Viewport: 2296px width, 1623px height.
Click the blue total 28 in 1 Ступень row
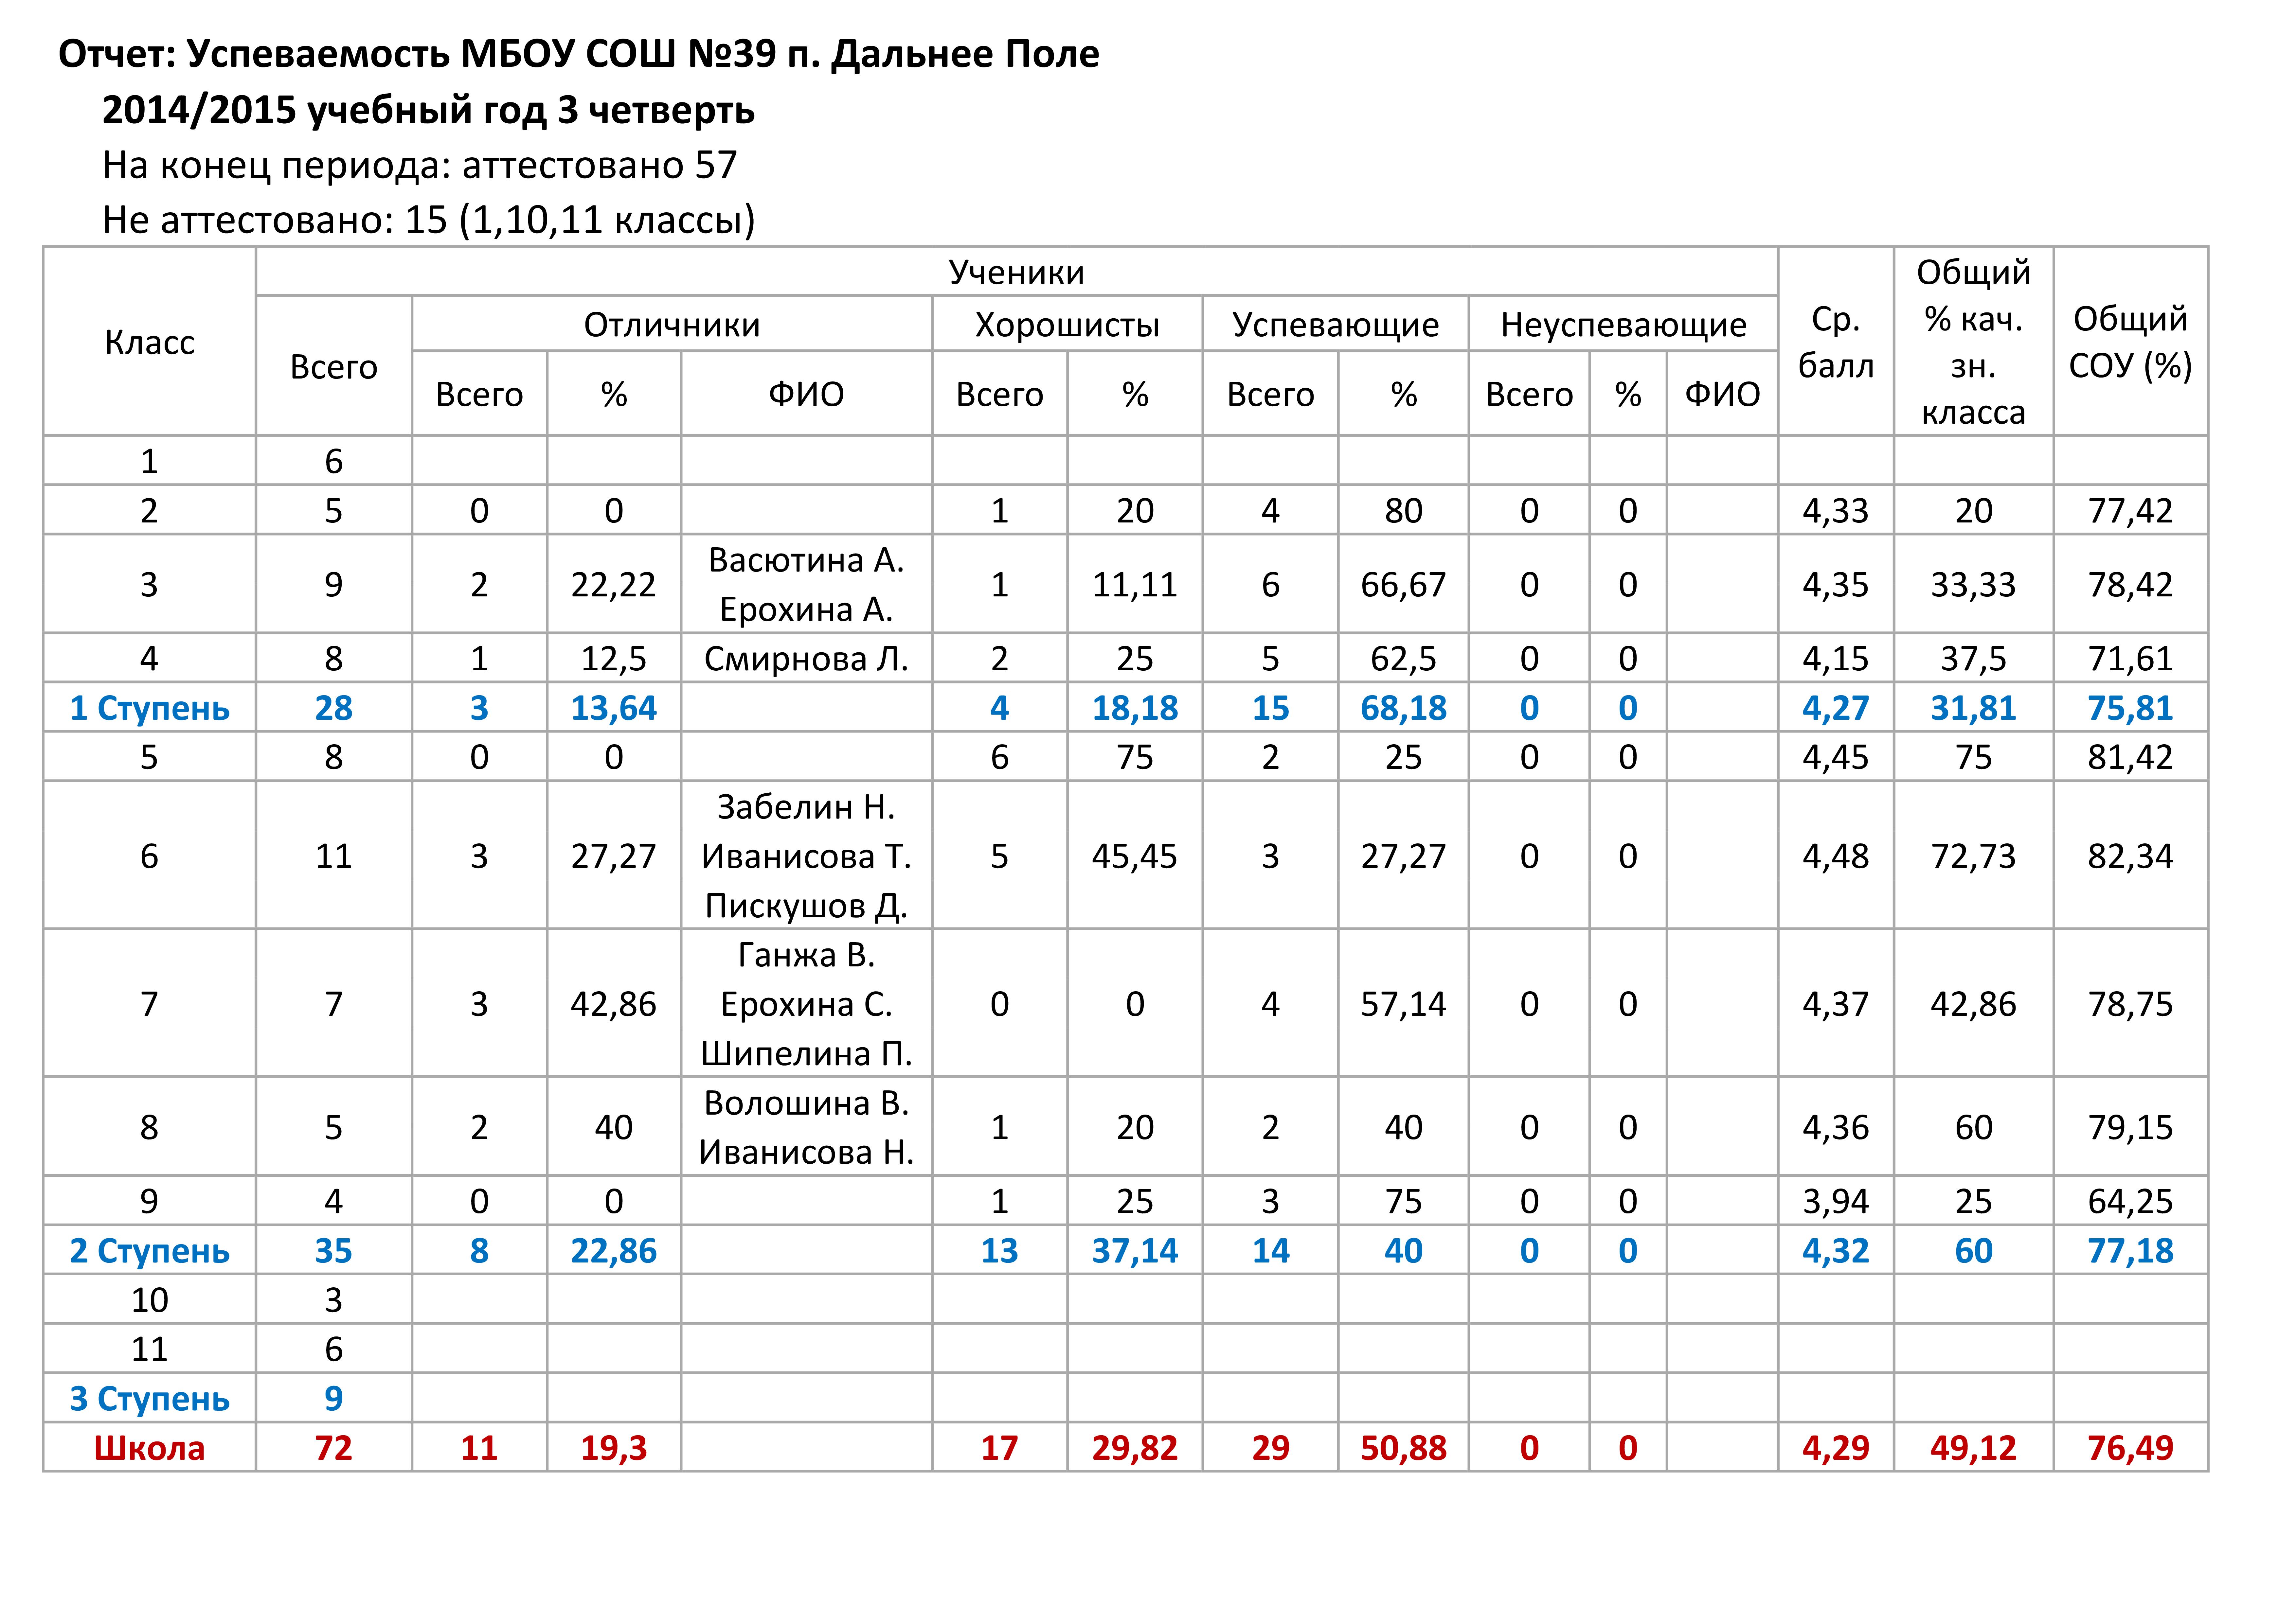coord(333,708)
